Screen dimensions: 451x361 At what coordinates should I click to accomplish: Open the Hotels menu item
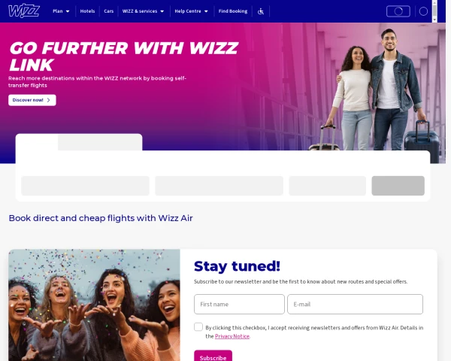click(x=87, y=11)
